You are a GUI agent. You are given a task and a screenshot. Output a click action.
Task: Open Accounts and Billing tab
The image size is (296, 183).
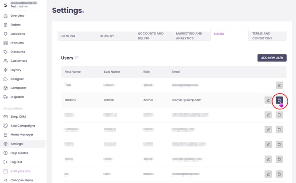tap(151, 36)
